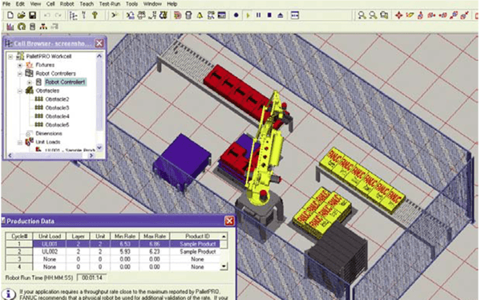Click the bar chart icon in second toolbar row
Viewport: 481px width, 300px height.
click(x=10, y=26)
